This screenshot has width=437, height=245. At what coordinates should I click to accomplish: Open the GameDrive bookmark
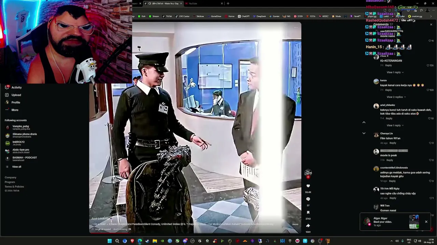point(214,16)
